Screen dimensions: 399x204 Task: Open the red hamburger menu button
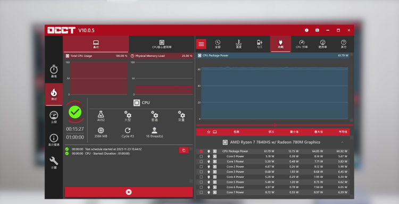pos(201,44)
